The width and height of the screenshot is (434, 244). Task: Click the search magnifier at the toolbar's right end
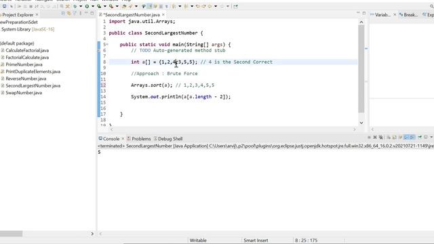[x=432, y=6]
